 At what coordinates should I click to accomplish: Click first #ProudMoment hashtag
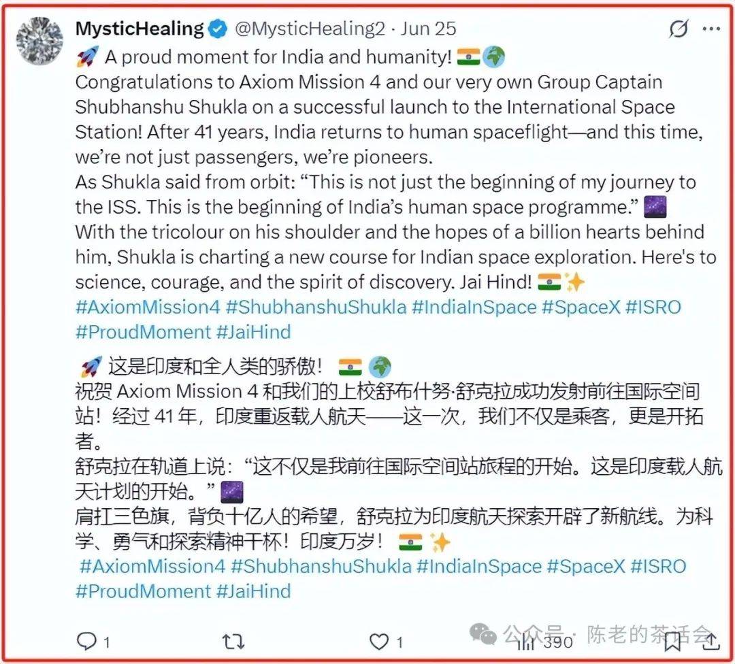point(144,332)
